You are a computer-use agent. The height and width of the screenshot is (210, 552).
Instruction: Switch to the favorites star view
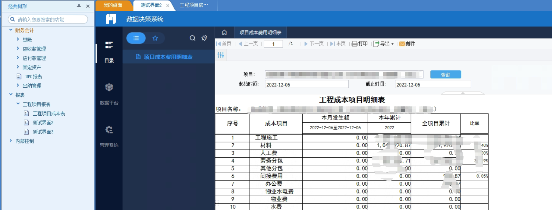click(x=155, y=38)
